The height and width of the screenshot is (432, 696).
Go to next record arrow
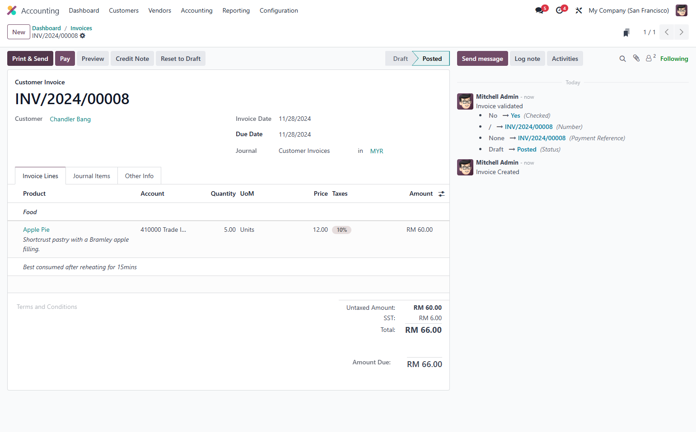click(x=682, y=32)
